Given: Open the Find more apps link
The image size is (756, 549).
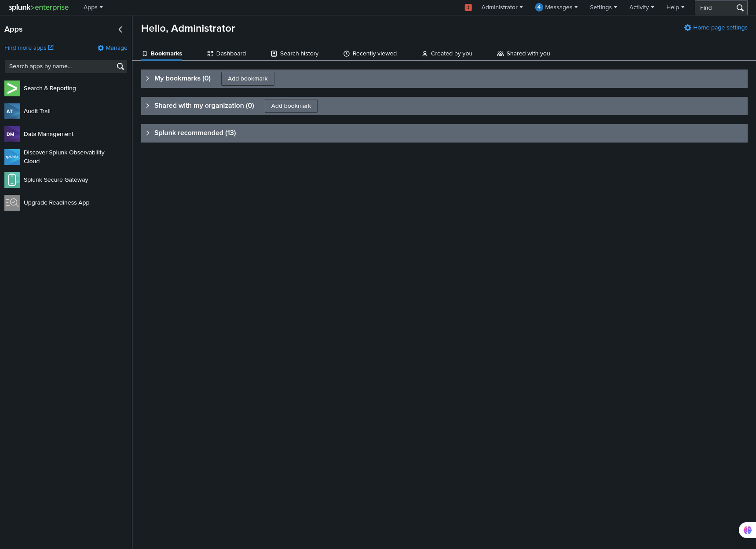Looking at the screenshot, I should pos(29,48).
